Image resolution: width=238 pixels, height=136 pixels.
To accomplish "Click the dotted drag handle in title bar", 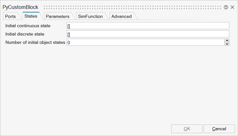I will 132,7.
